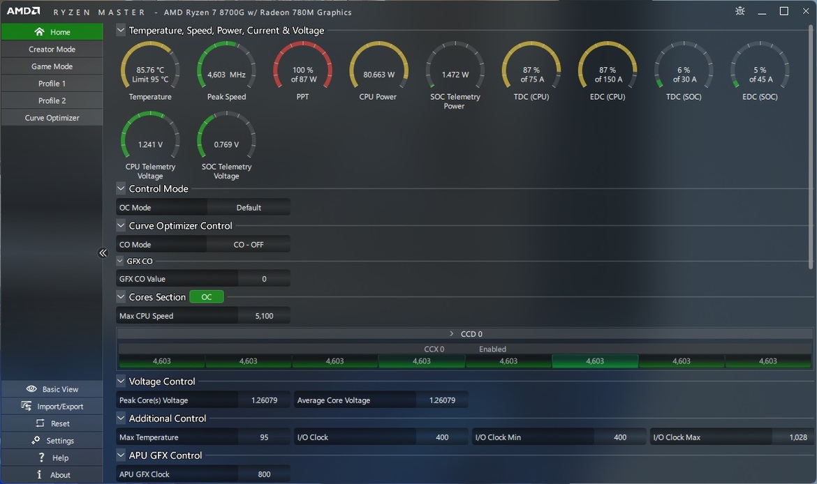Click the Peak Core(s) Voltage value

pos(264,400)
